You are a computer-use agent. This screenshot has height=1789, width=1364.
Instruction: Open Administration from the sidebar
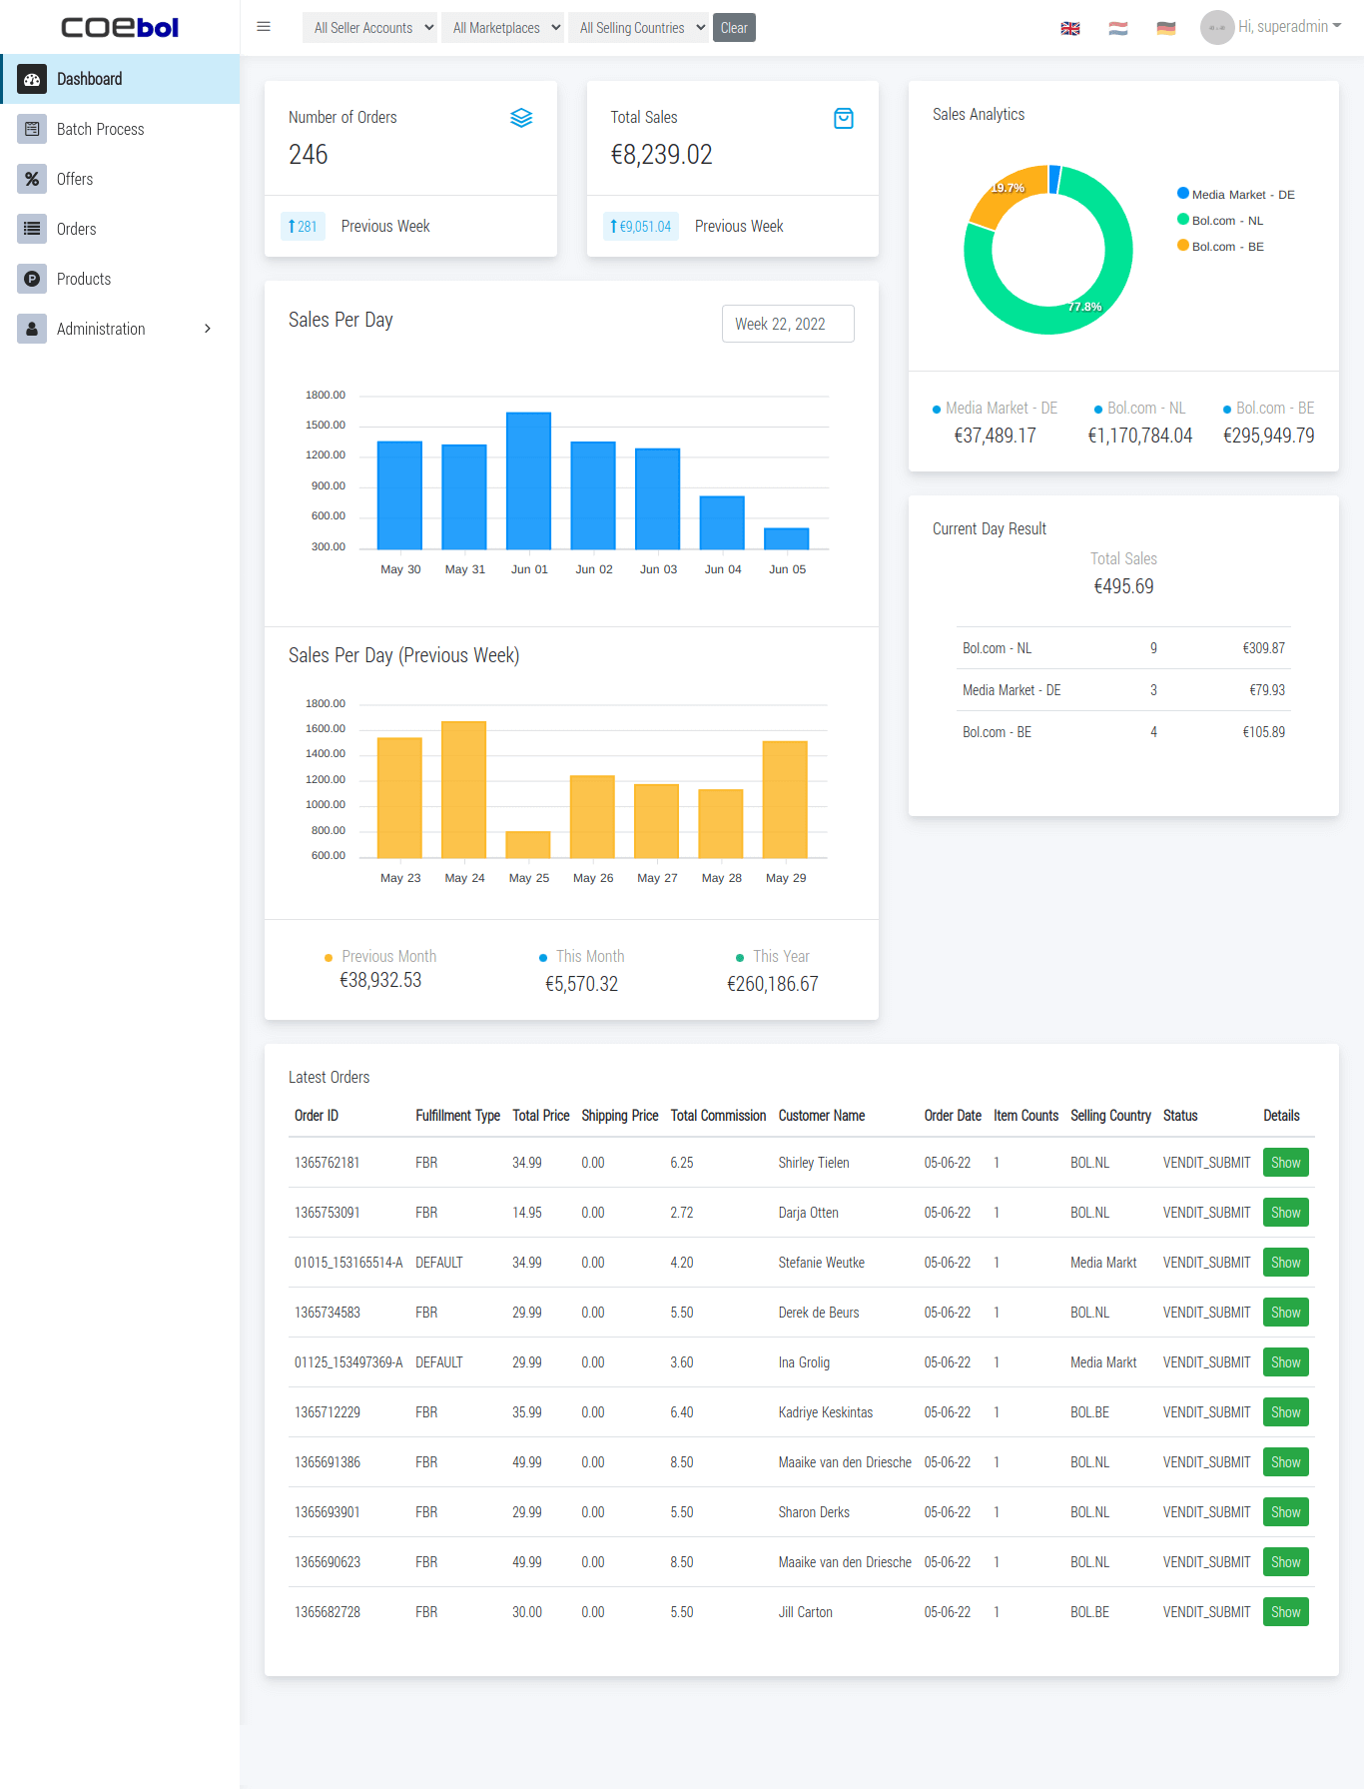120,329
